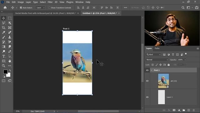Create a new group folder button
200x113 pixels.
184,110
